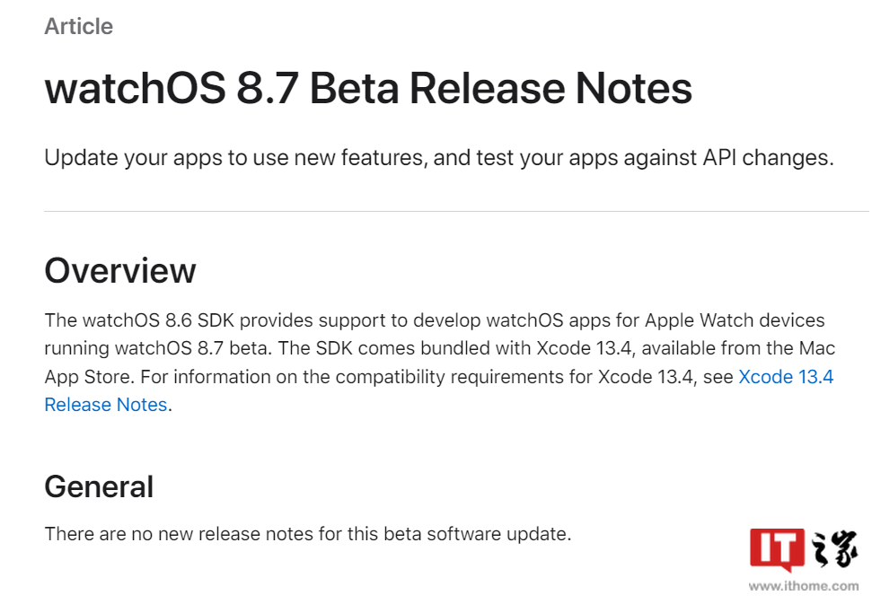Click the text 'running watchOS 8.7 beta'
Image resolution: width=872 pixels, height=604 pixels.
[157, 348]
